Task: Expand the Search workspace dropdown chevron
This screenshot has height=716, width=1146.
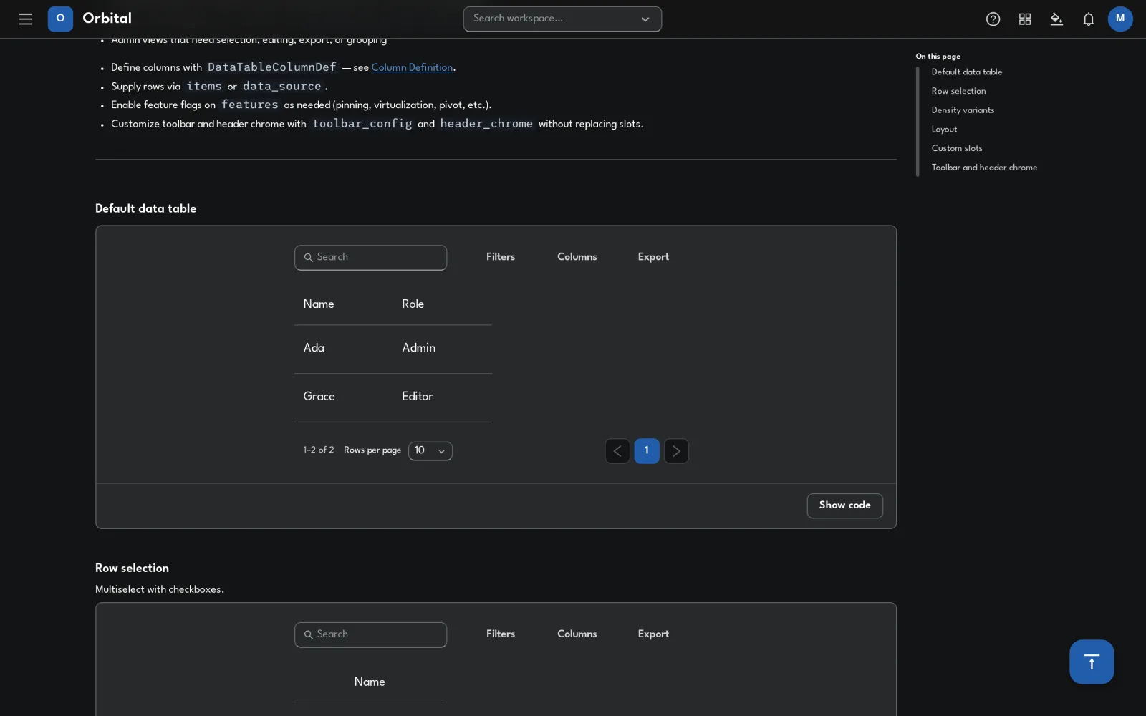Action: point(645,19)
